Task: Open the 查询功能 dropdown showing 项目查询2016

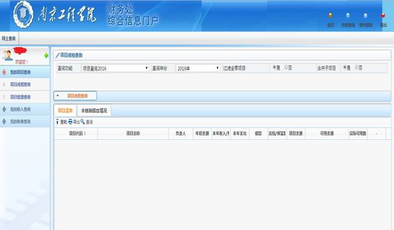Action: 115,68
